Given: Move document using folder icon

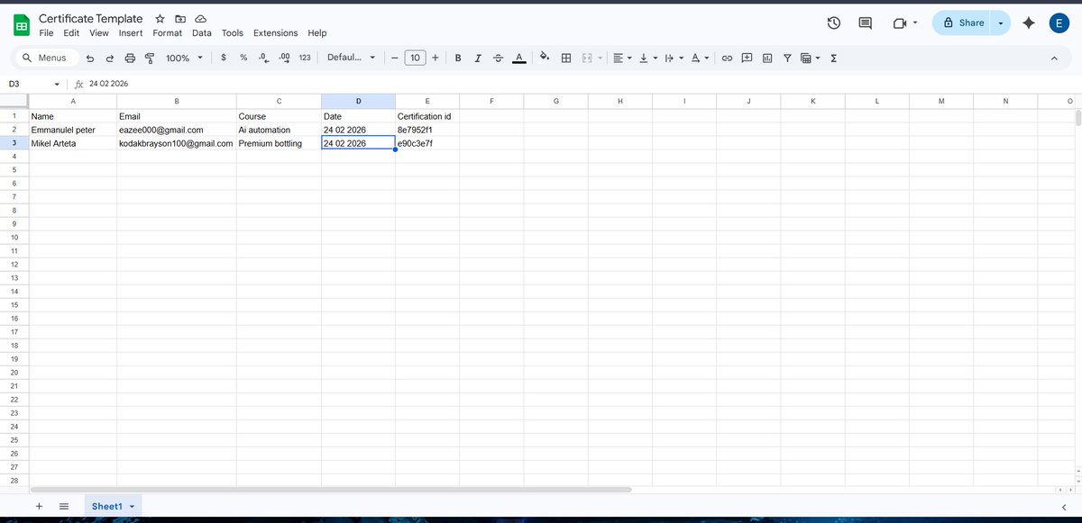Looking at the screenshot, I should pyautogui.click(x=180, y=19).
